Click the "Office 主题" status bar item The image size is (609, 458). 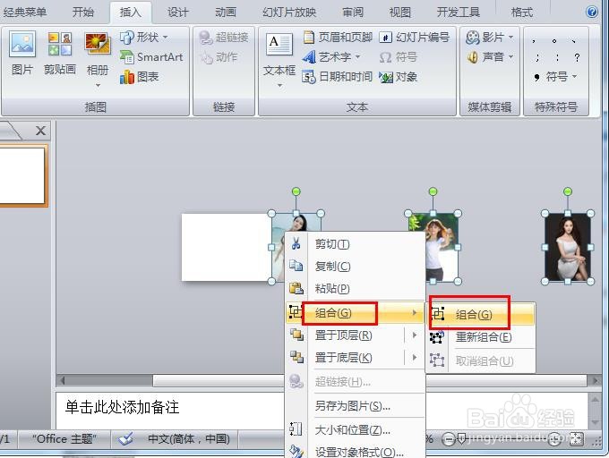[x=64, y=439]
